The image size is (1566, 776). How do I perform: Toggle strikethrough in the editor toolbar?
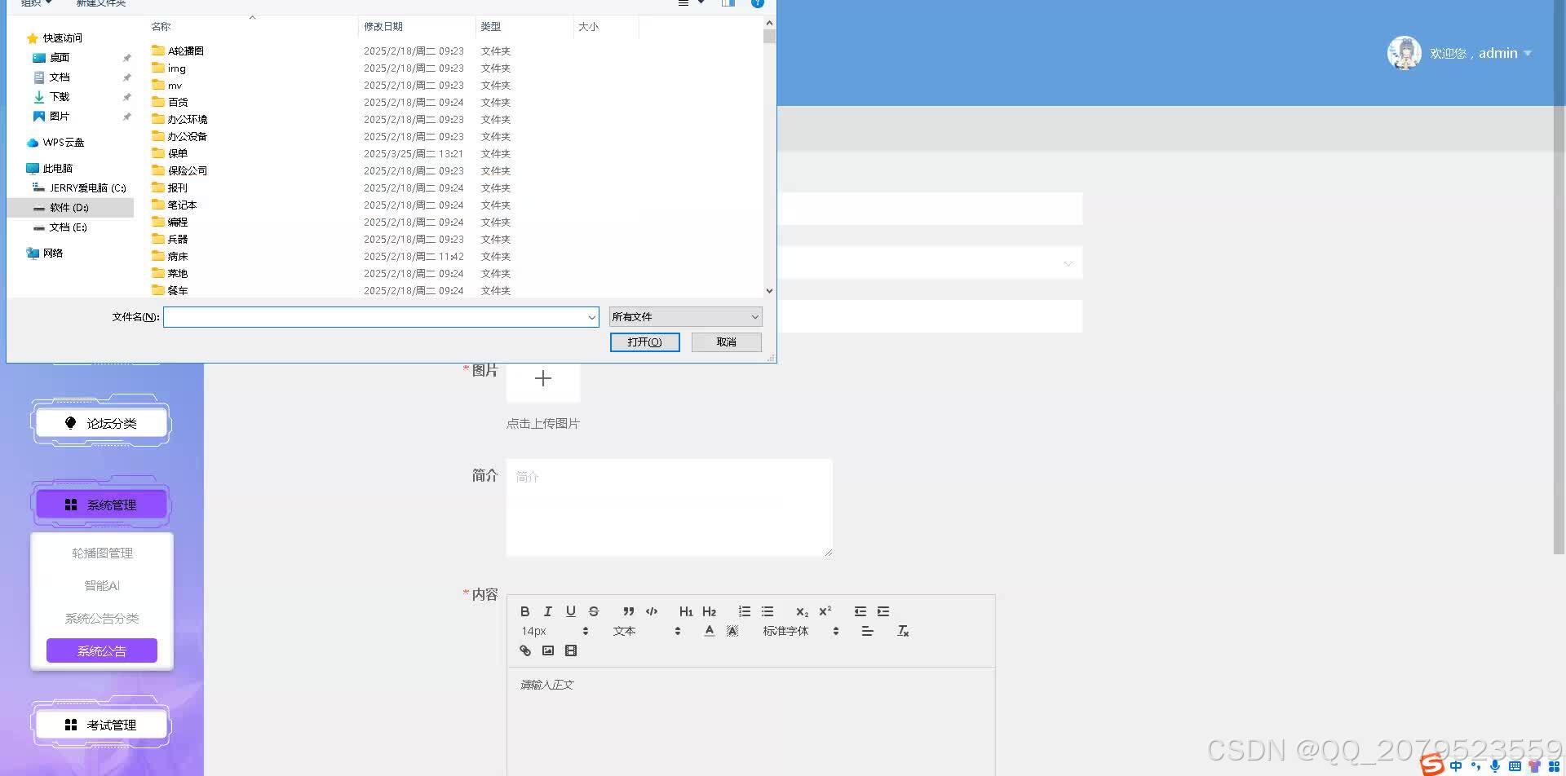(593, 611)
